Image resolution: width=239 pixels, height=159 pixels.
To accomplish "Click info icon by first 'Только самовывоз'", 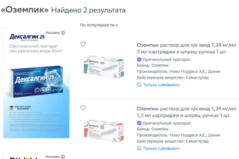I will click(x=139, y=85).
